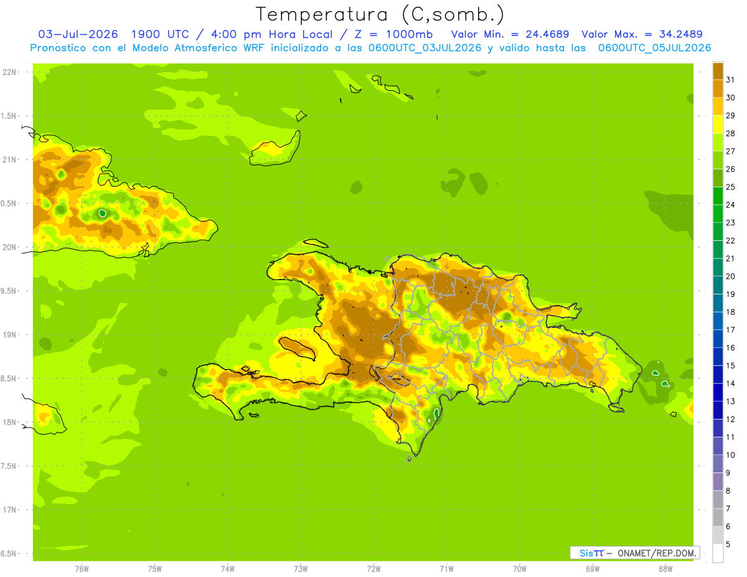The width and height of the screenshot is (747, 577).
Task: Click the legend value "5"
Action: pos(728,545)
